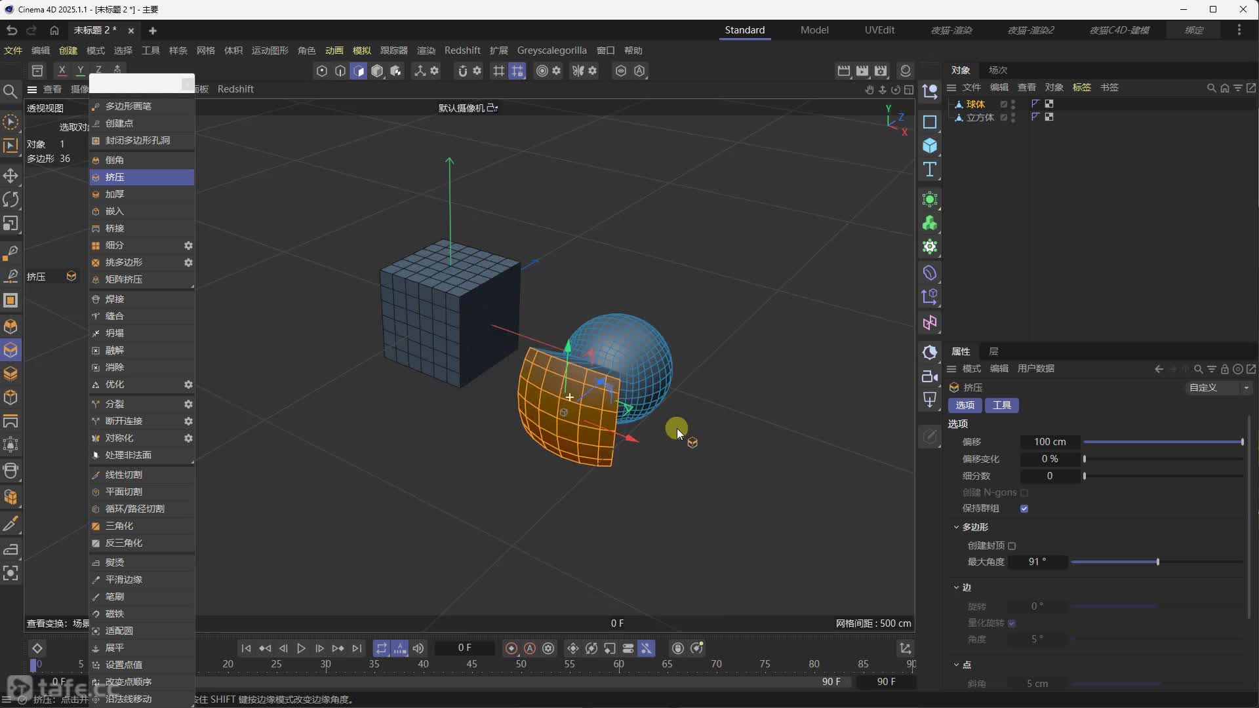Open settings gear for 细分
The width and height of the screenshot is (1259, 708).
click(188, 245)
